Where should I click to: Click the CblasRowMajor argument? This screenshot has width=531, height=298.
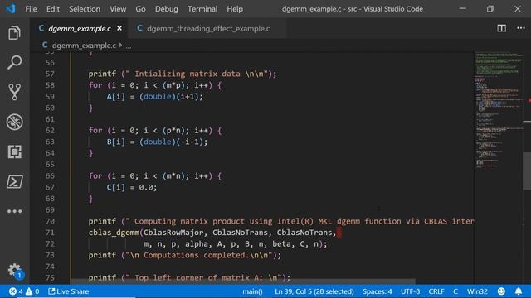[173, 233]
